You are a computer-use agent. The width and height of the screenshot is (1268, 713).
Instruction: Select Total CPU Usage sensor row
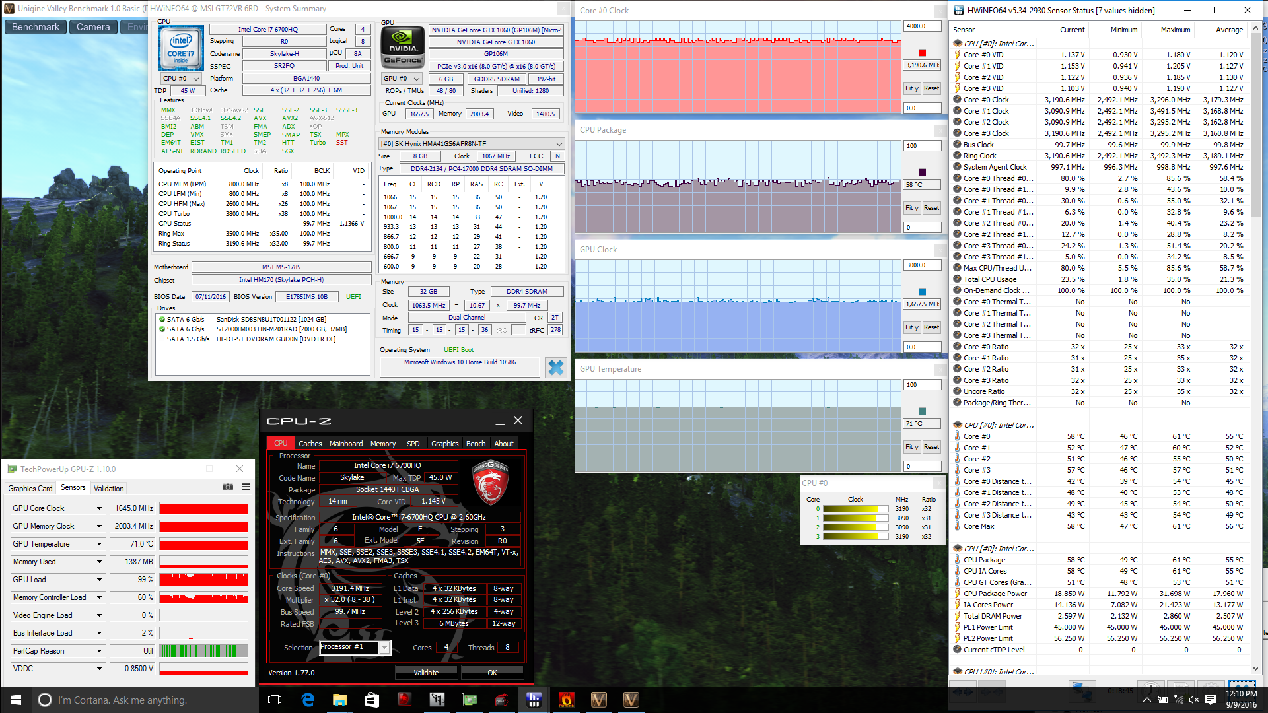(1099, 279)
